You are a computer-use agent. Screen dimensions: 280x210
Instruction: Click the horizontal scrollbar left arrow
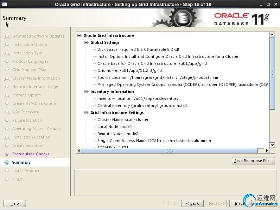pyautogui.click(x=79, y=151)
